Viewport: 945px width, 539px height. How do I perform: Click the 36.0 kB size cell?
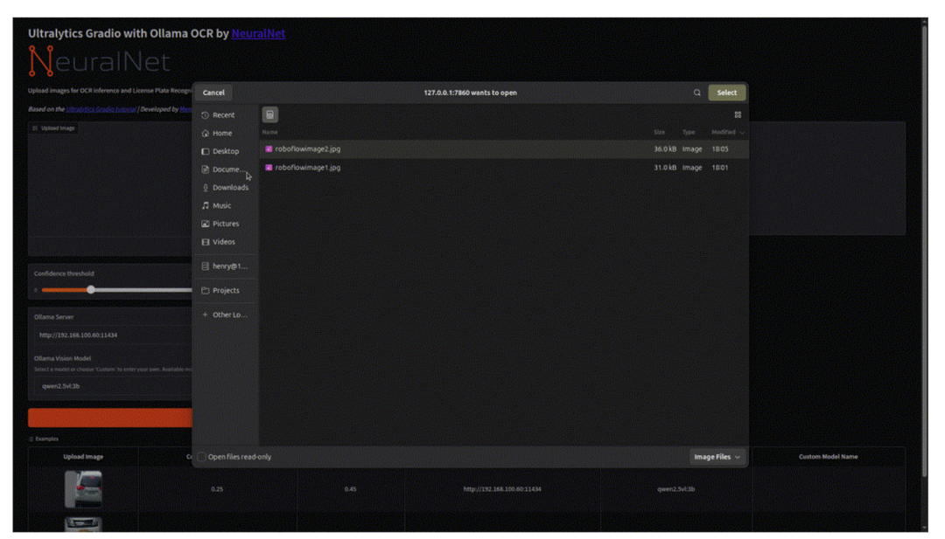pyautogui.click(x=665, y=149)
